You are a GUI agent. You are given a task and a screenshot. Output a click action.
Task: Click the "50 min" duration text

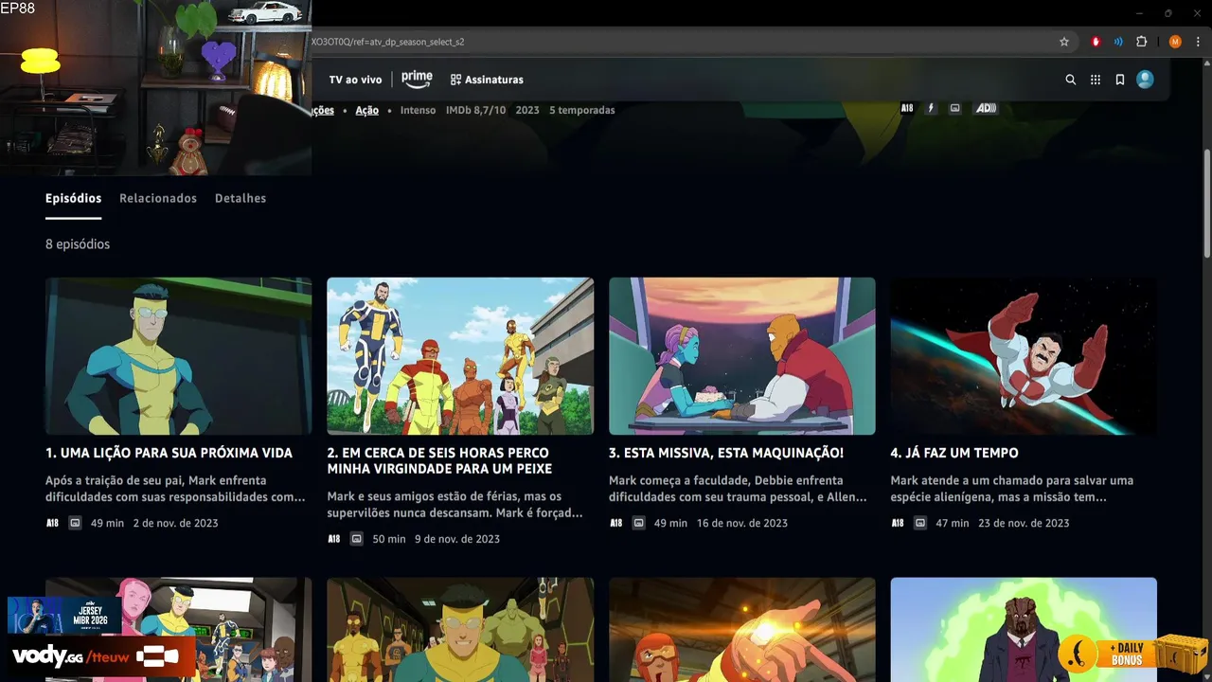point(389,539)
